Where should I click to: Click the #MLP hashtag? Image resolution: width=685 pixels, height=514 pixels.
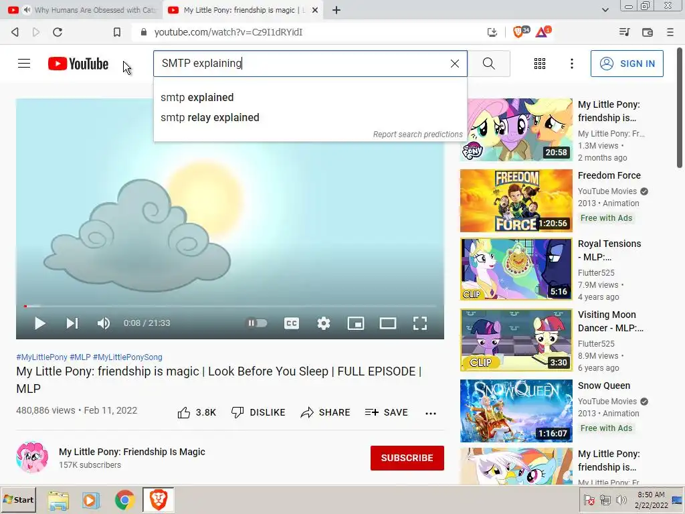pos(80,357)
